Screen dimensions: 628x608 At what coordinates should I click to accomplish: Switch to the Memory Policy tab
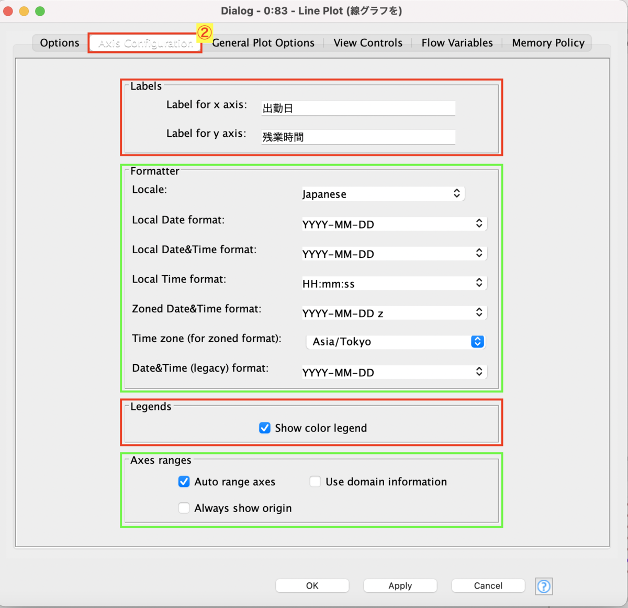point(548,43)
